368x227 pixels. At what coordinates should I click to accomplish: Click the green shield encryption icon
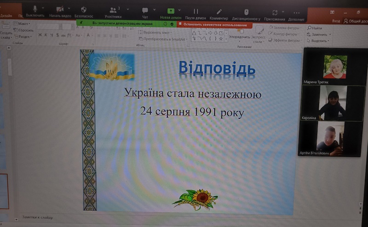point(172,24)
